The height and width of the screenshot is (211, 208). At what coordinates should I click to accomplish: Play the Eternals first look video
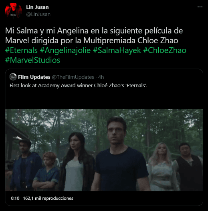pyautogui.click(x=104, y=150)
